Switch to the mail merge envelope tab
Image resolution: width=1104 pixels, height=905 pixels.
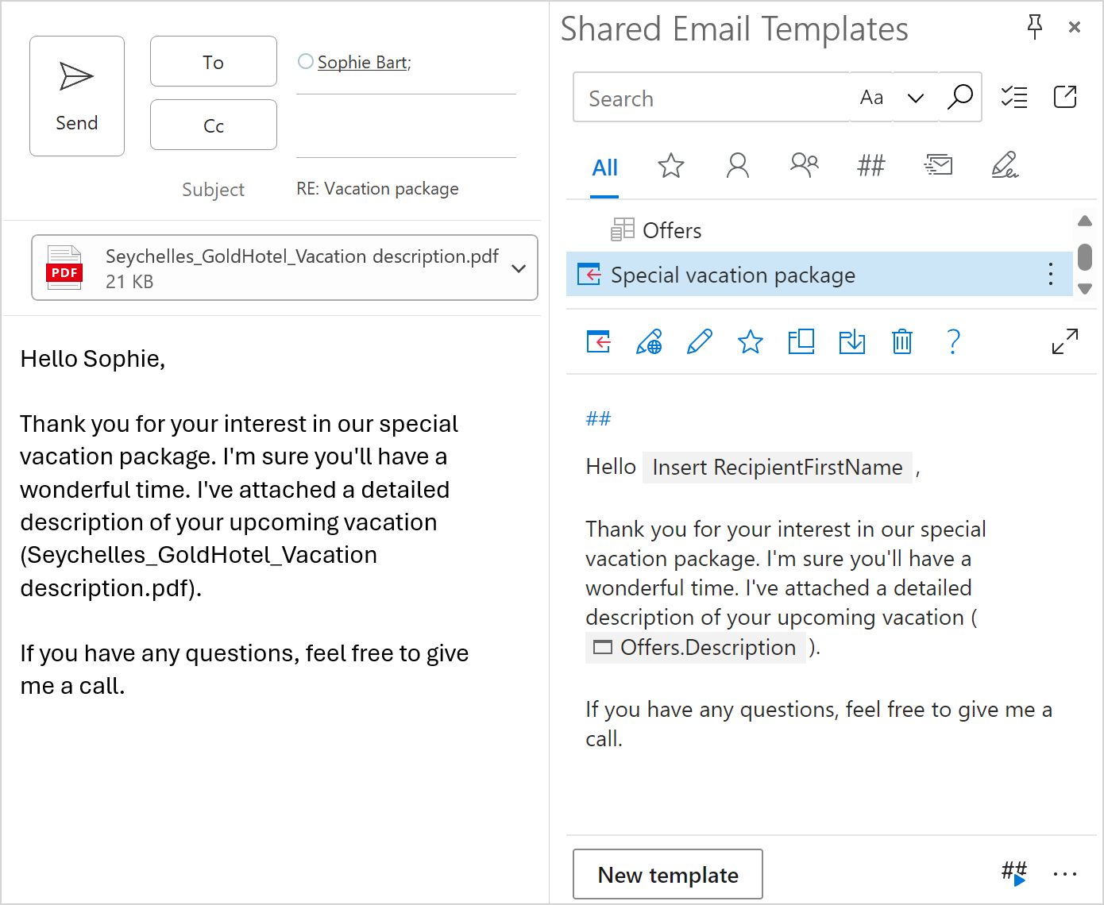[938, 165]
